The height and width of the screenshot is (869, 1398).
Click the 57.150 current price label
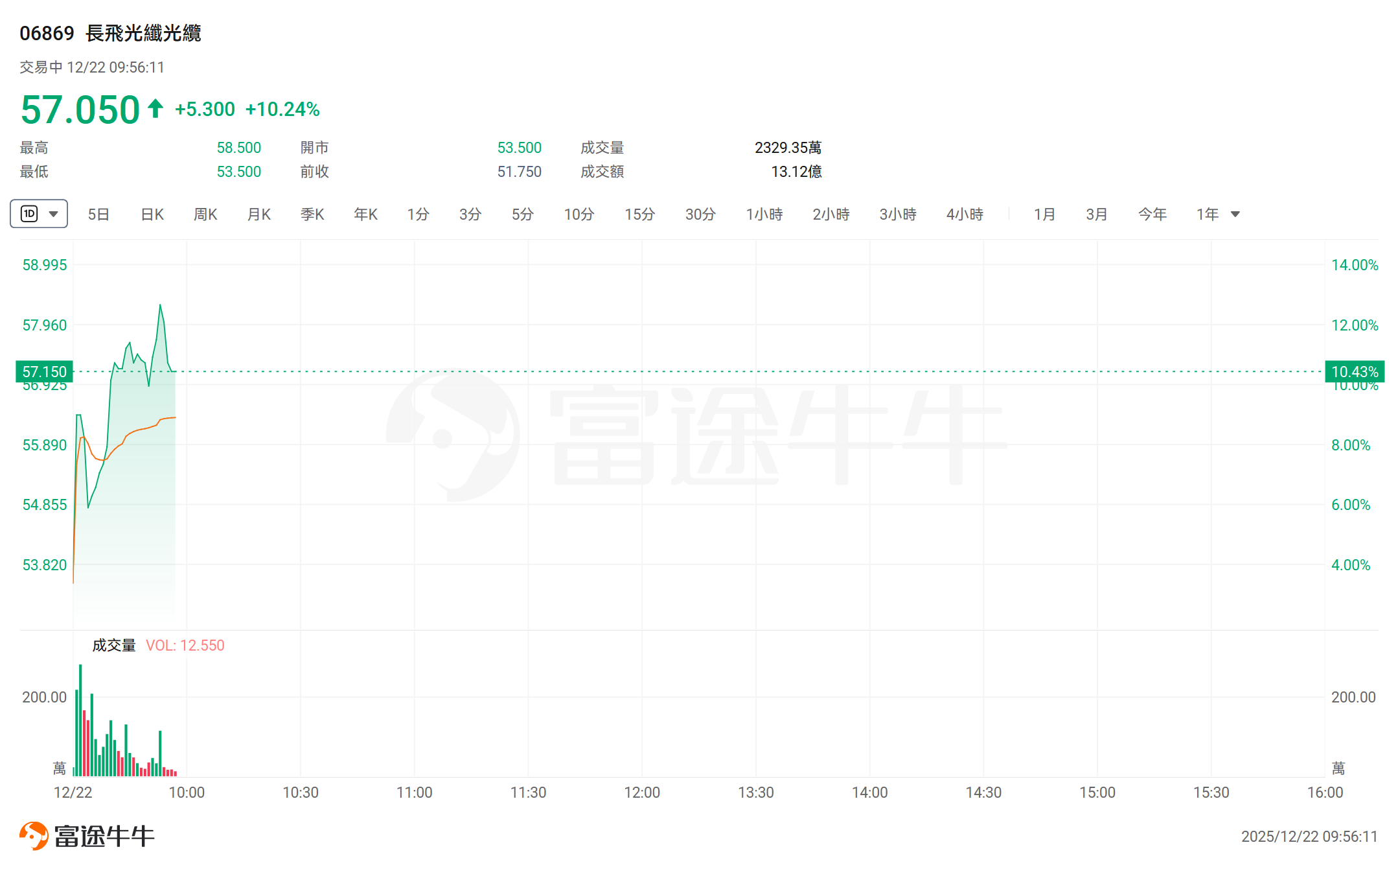coord(44,372)
